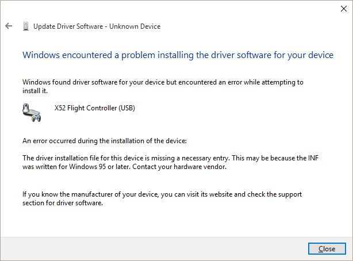The height and width of the screenshot is (261, 353).
Task: Click the Close button
Action: click(327, 248)
